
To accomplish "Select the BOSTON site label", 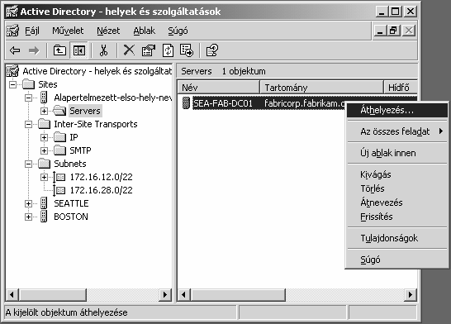I will 71,217.
